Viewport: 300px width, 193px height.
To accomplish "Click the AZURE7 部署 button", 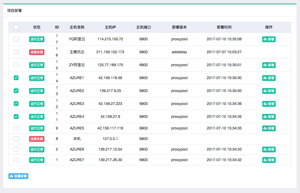I will (269, 160).
